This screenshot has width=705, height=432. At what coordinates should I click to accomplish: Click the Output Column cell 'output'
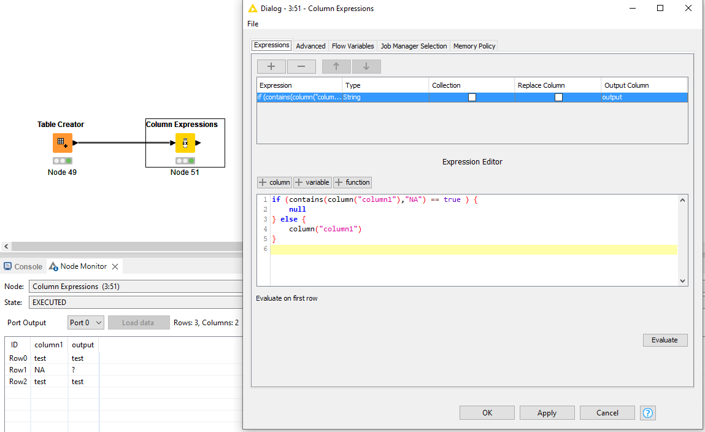(644, 97)
